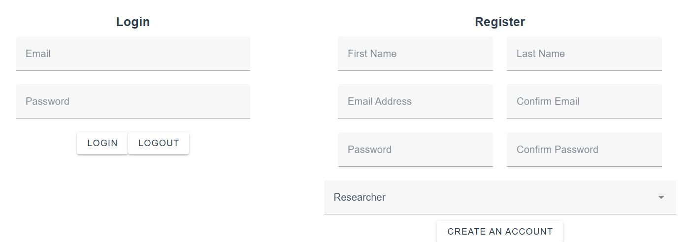Viewport: 691px width, 242px height.
Task: Click the 'Last Name' placeholder text
Action: click(541, 54)
